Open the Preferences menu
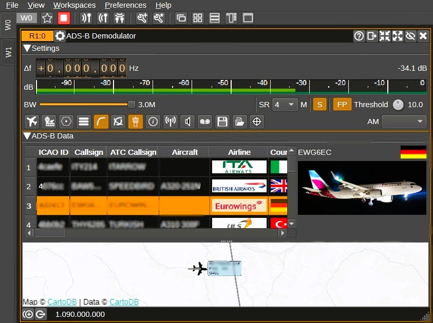This screenshot has height=323, width=433. (125, 5)
